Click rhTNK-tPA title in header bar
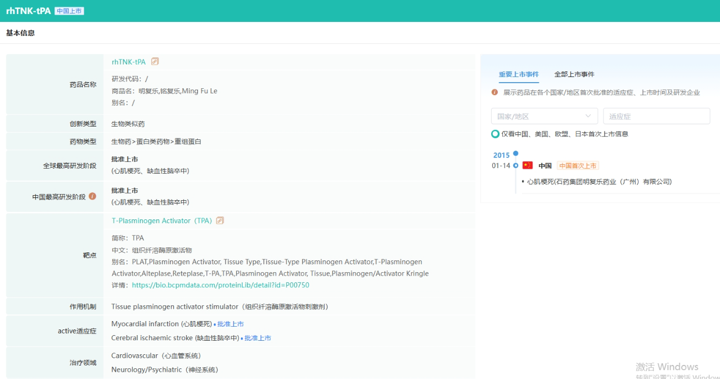This screenshot has height=379, width=720. (28, 11)
